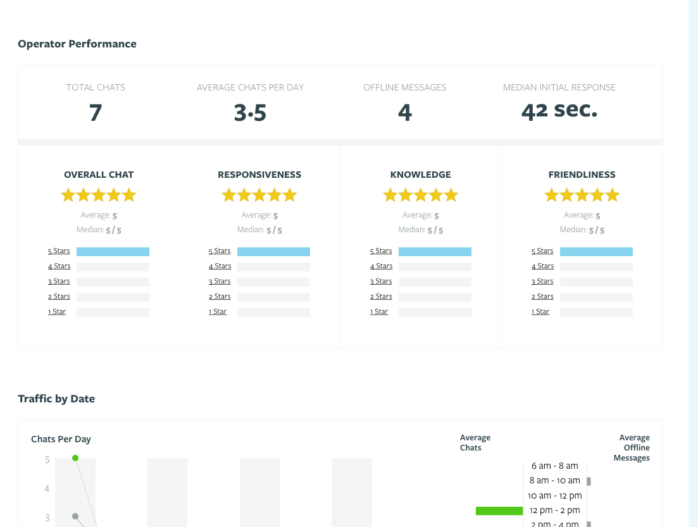Click the Overall Chat median 5 / 5 text

[x=99, y=230]
